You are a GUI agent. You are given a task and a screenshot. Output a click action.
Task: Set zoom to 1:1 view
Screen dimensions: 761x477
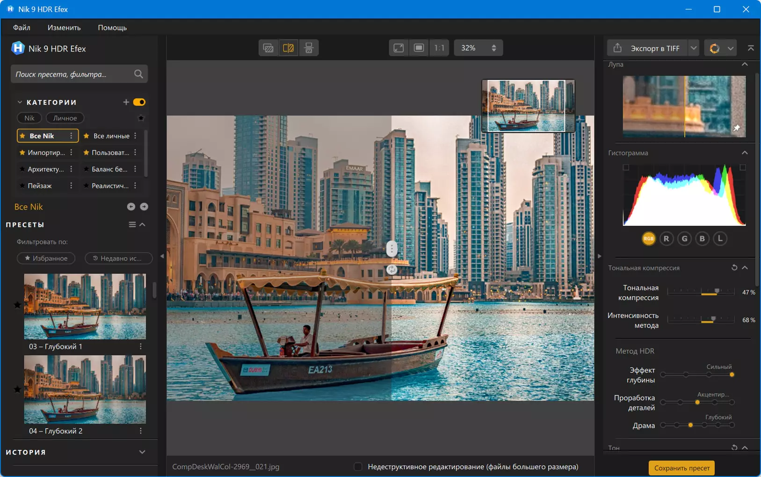[439, 48]
